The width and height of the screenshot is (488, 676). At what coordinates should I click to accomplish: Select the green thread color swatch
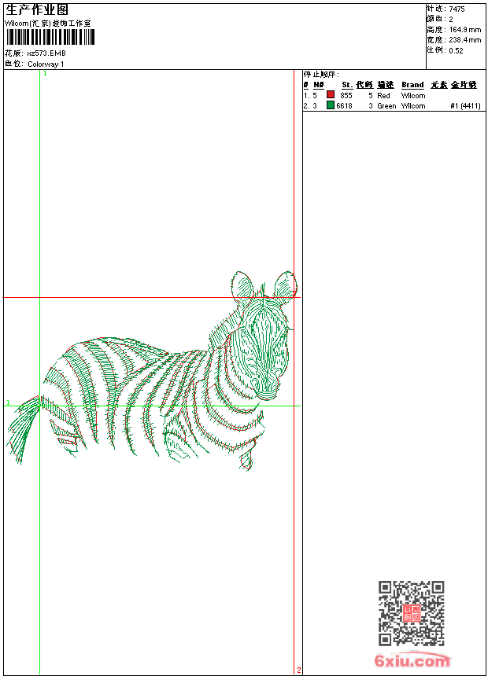point(331,105)
